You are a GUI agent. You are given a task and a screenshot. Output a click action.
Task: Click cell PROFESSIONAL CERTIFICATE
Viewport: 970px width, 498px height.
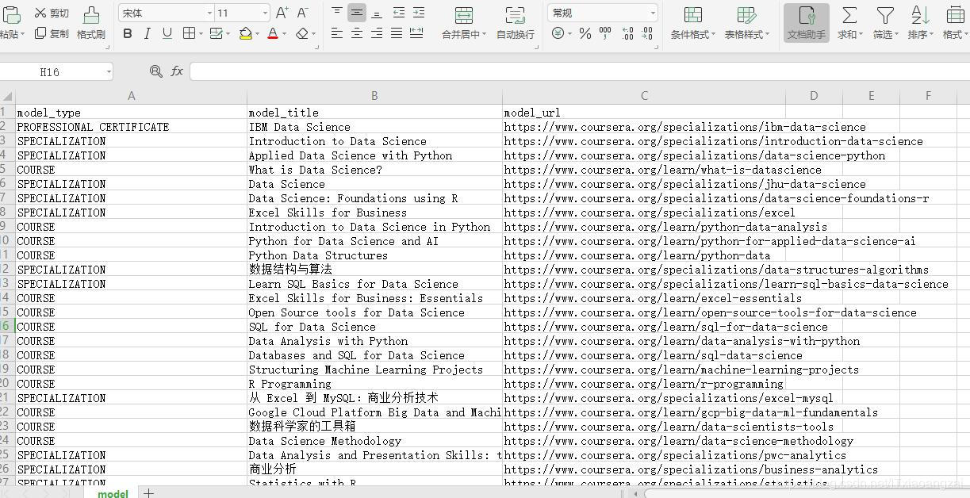tap(131, 127)
